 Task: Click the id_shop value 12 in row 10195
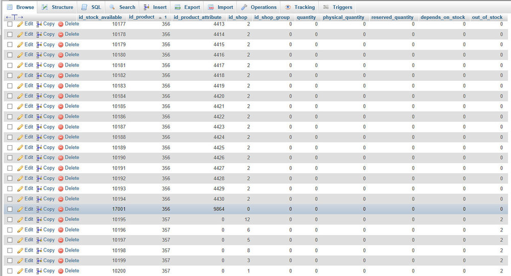click(x=247, y=220)
